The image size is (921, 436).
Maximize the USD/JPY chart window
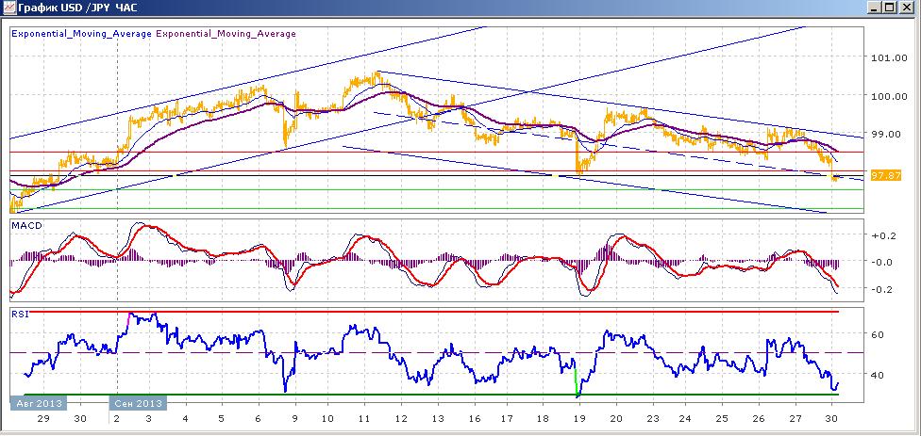click(x=891, y=8)
